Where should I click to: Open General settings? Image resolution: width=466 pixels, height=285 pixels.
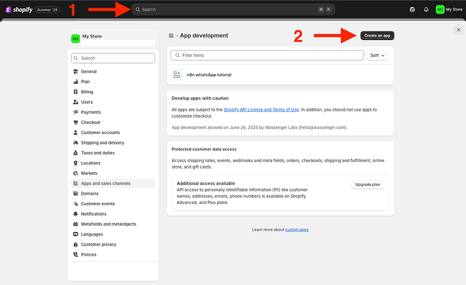(89, 72)
